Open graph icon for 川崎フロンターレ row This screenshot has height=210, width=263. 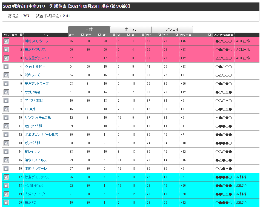pyautogui.click(x=6, y=41)
